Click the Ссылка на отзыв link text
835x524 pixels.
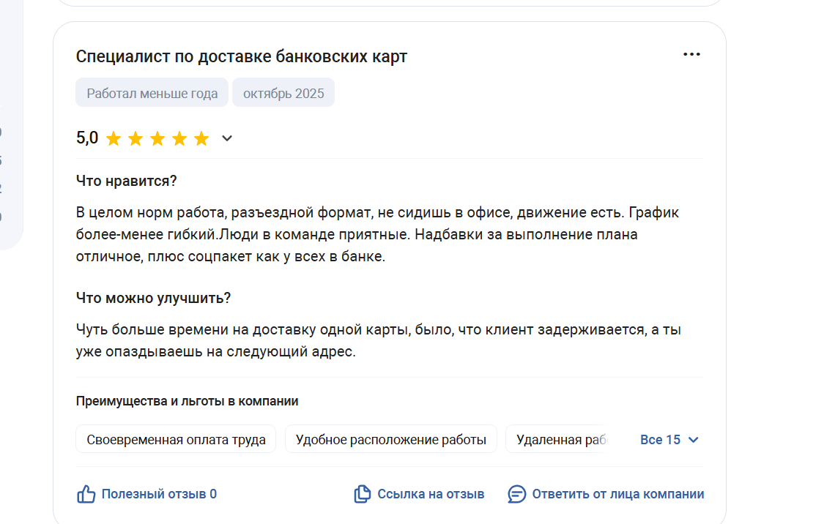[431, 494]
